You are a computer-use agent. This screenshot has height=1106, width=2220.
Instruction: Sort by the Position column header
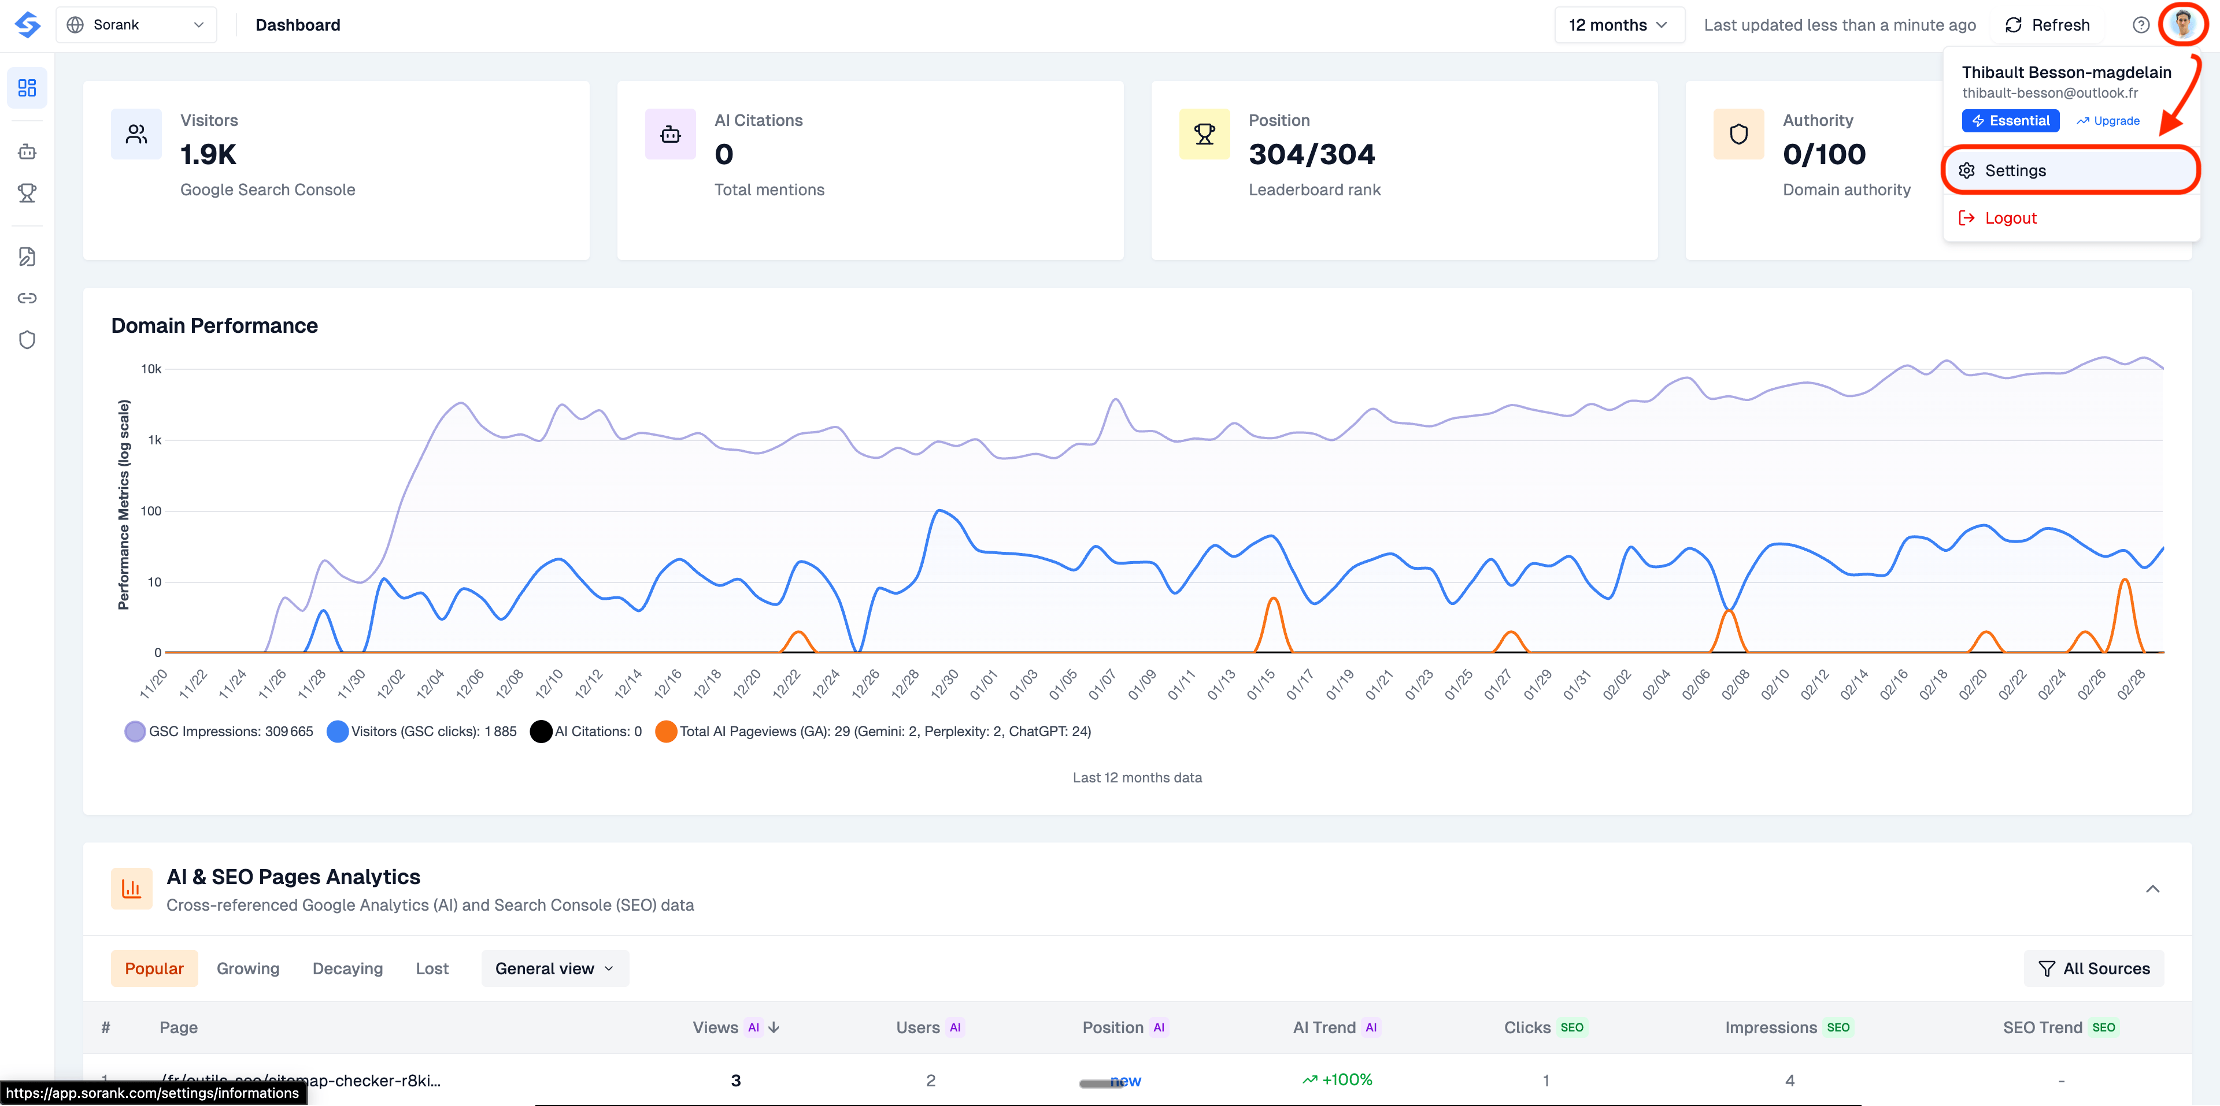pos(1126,1027)
